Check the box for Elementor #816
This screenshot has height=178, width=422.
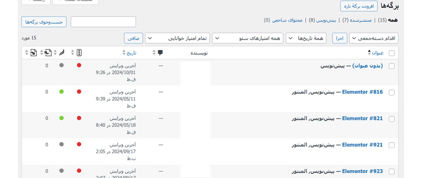pos(392,93)
